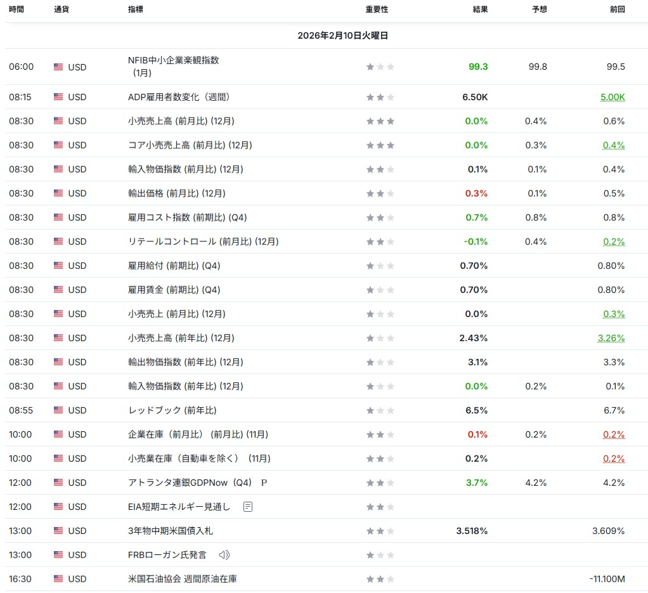The height and width of the screenshot is (593, 648).
Task: Open the 雇用コスト指数 (前期比) (Q4) indicator
Action: tap(187, 218)
